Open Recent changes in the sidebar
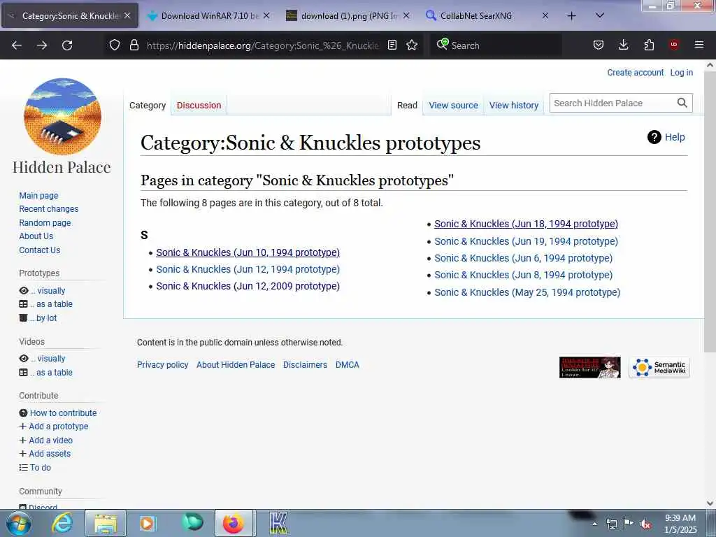This screenshot has height=537, width=716. point(49,208)
